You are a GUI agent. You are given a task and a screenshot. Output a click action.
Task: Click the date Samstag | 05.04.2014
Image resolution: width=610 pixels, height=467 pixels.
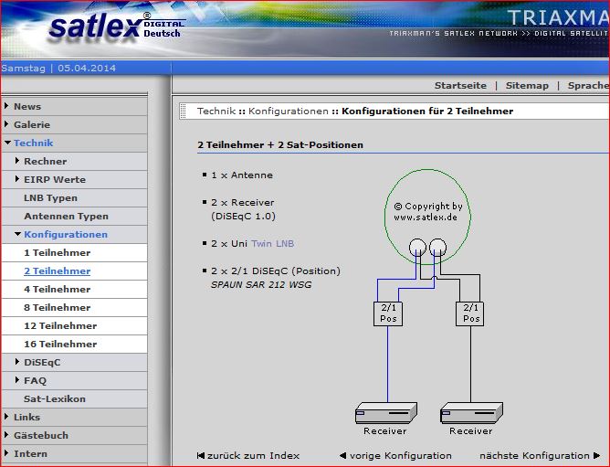click(x=58, y=69)
